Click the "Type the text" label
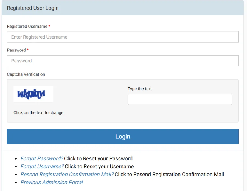The image size is (247, 191). pos(140,89)
